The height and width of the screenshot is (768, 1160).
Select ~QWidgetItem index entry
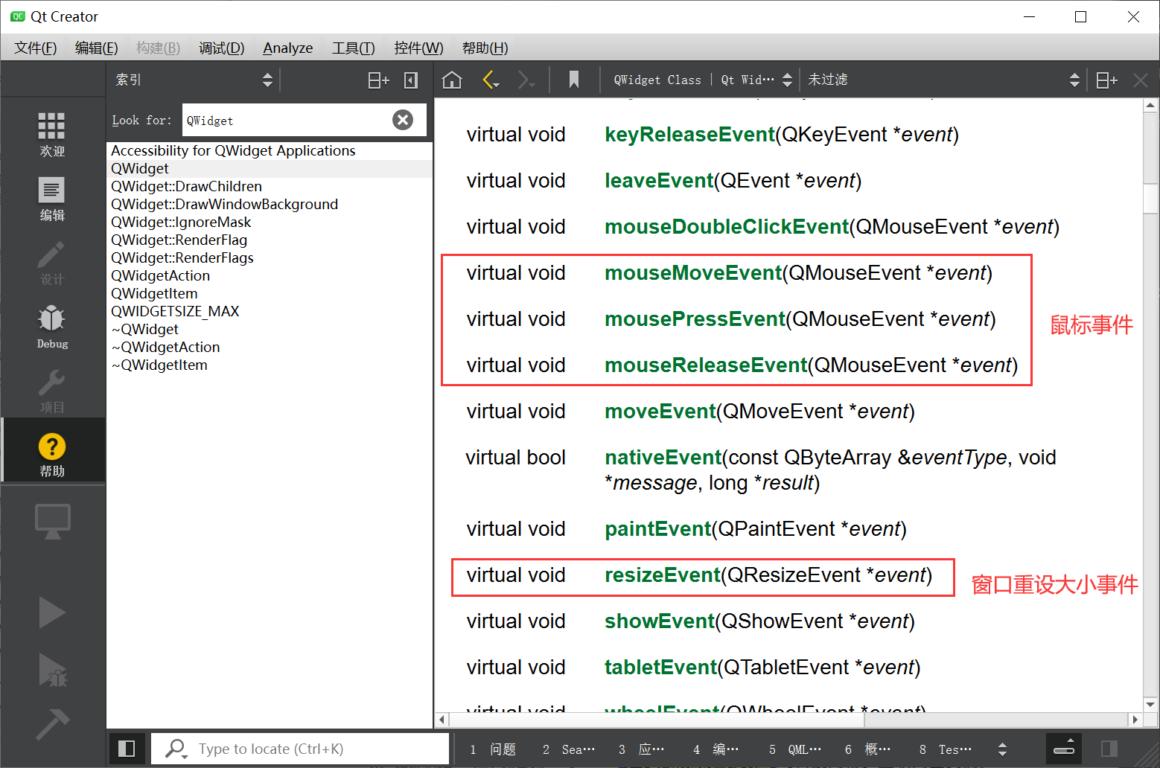click(270, 365)
